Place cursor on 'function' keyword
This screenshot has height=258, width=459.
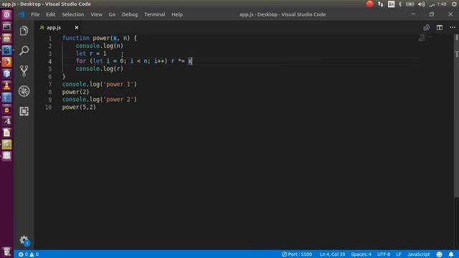click(76, 38)
